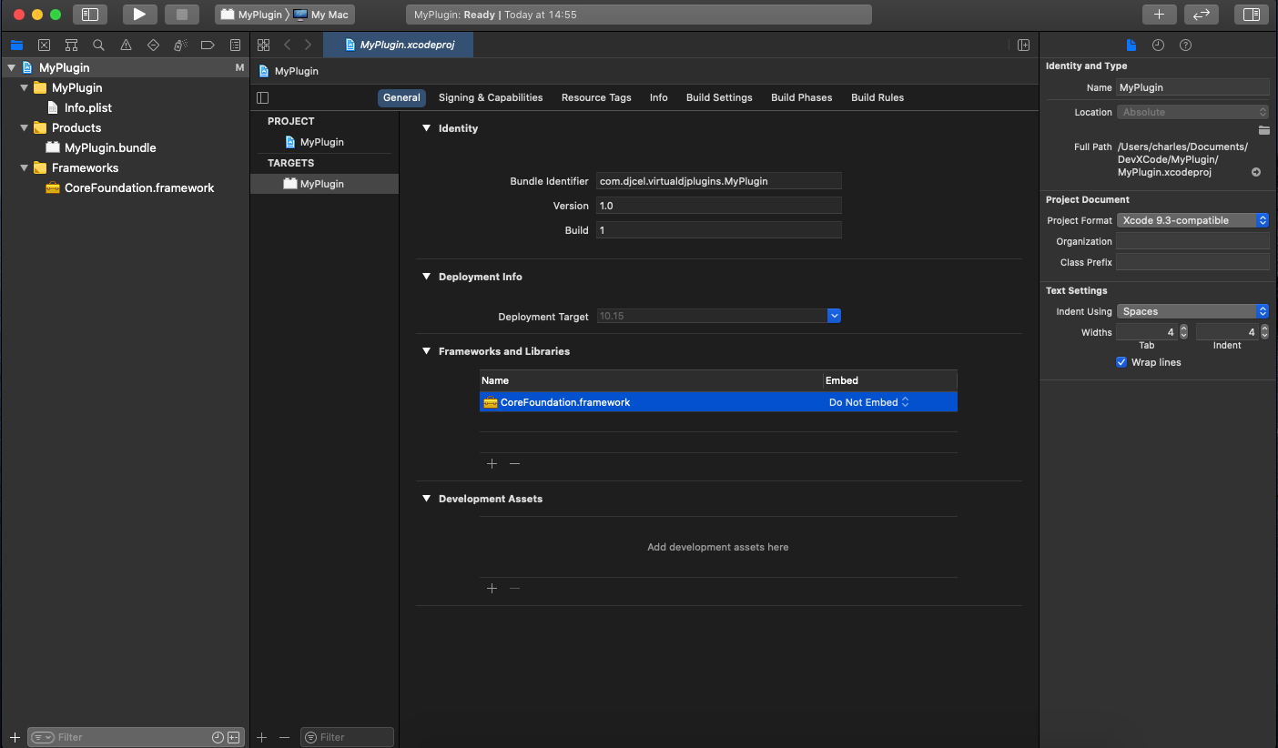1278x748 pixels.
Task: Click the Version field
Action: 719,206
